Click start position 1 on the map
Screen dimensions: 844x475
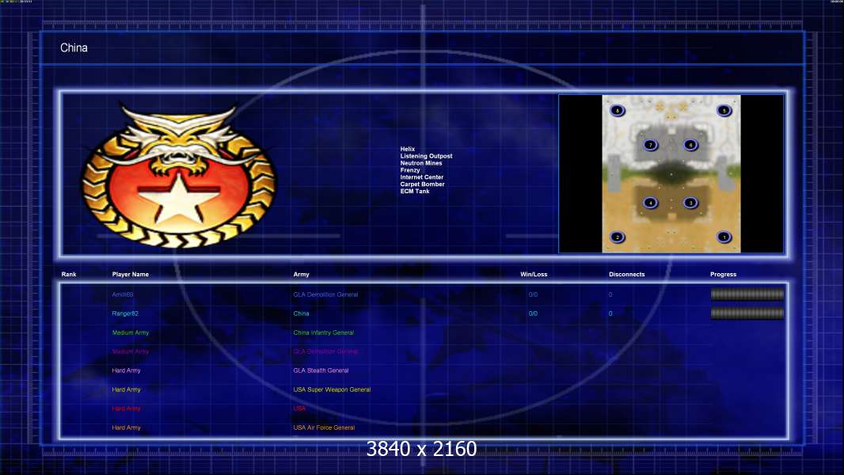click(x=724, y=237)
